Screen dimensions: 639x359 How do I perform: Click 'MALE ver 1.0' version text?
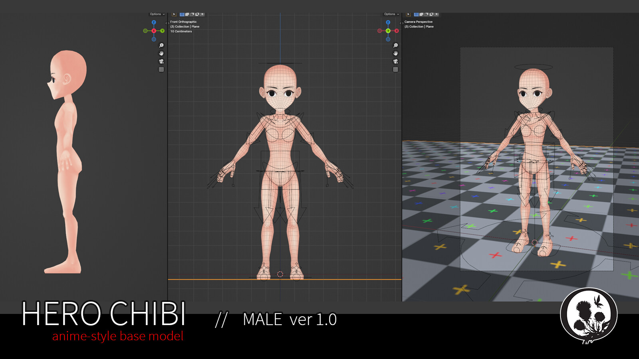(290, 320)
